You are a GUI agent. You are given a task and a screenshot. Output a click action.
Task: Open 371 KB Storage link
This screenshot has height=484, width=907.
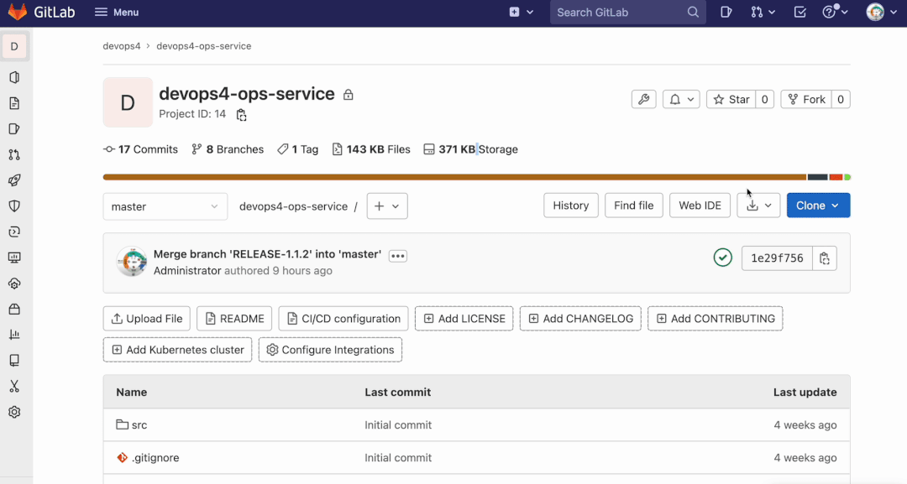tap(470, 149)
